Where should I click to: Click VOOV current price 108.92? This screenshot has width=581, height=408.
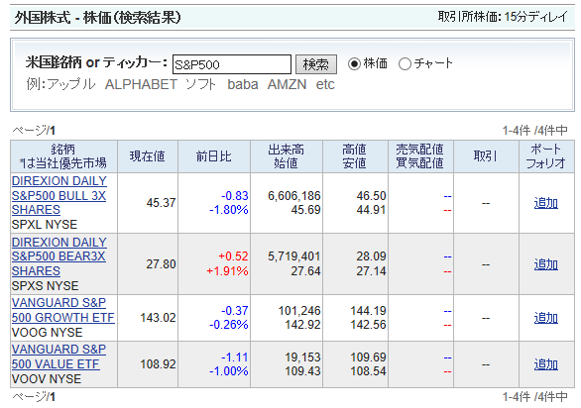[x=158, y=364]
